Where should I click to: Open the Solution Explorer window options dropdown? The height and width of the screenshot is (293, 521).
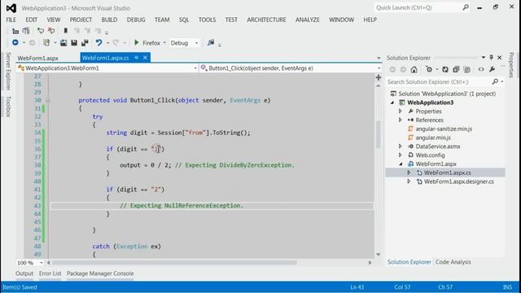point(483,58)
